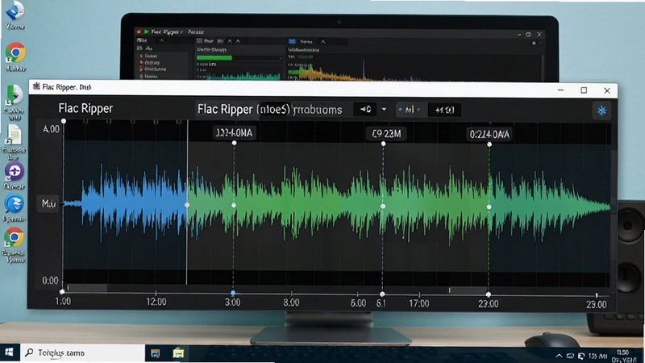645x363 pixels.
Task: Click the marker label reading £9 22M
Action: pos(386,134)
